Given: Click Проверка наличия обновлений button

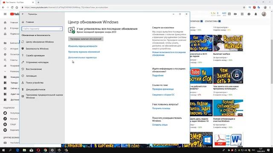Looking at the screenshot, I should [x=86, y=39].
